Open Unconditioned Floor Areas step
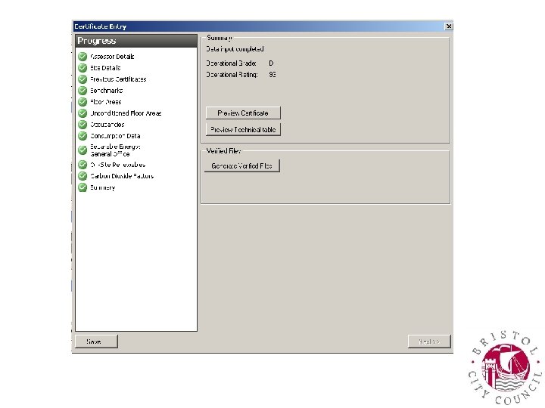 pyautogui.click(x=126, y=113)
